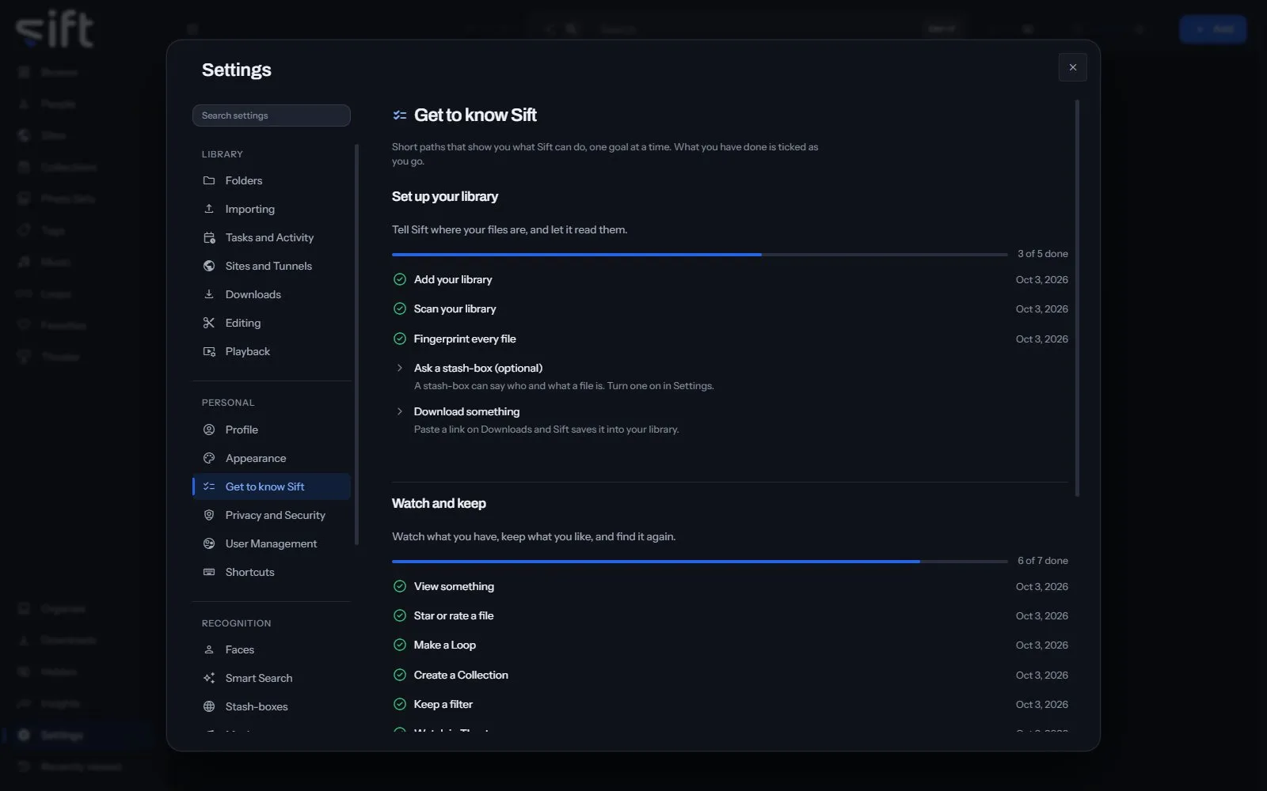Switch to Privacy and Security label
Screen dimensions: 1267x791
tap(276, 515)
